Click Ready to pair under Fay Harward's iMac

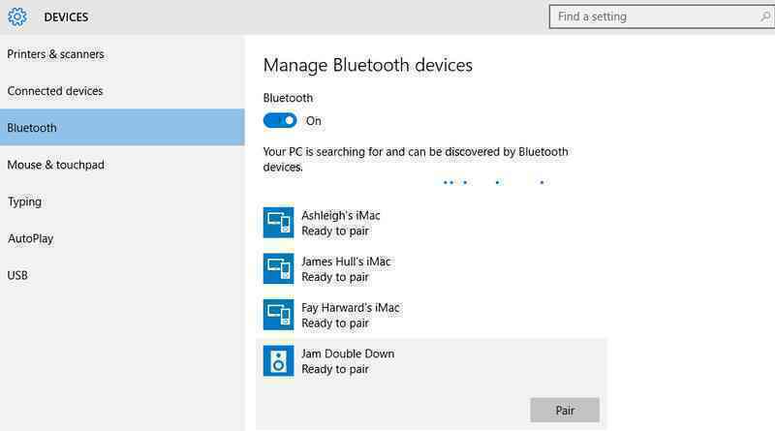[335, 323]
